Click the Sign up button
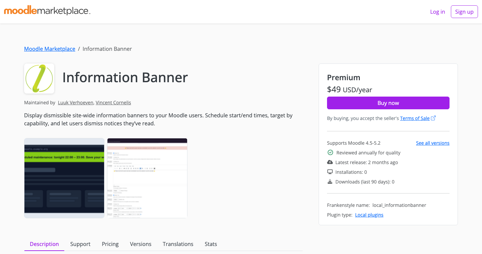 (464, 12)
